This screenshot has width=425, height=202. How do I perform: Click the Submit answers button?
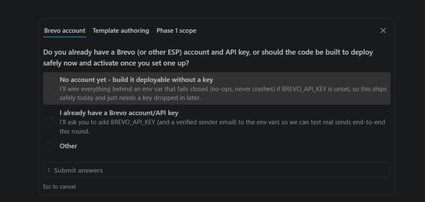click(217, 170)
